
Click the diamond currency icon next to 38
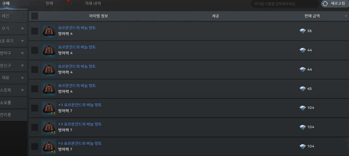coord(303,31)
